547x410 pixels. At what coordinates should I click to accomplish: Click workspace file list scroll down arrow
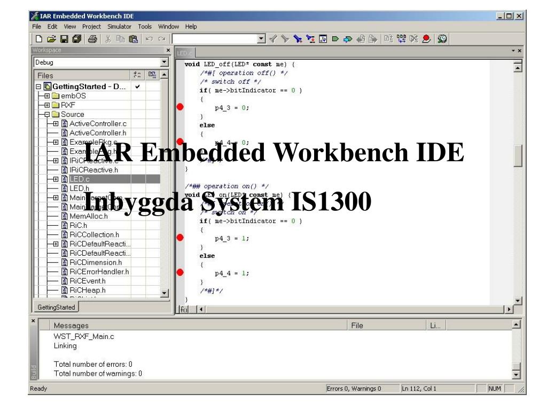click(165, 293)
